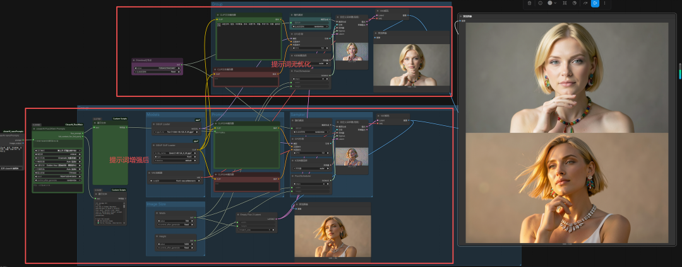This screenshot has width=682, height=267.
Task: Open the euler sampler dropdown in top Group
Action: [311, 63]
